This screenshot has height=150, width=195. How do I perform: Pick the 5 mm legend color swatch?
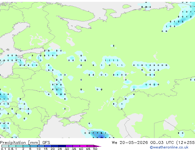pos(34,146)
